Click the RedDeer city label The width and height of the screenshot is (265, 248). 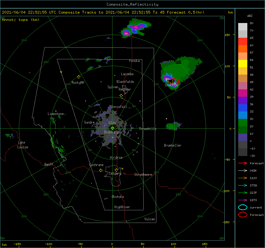tap(125, 89)
